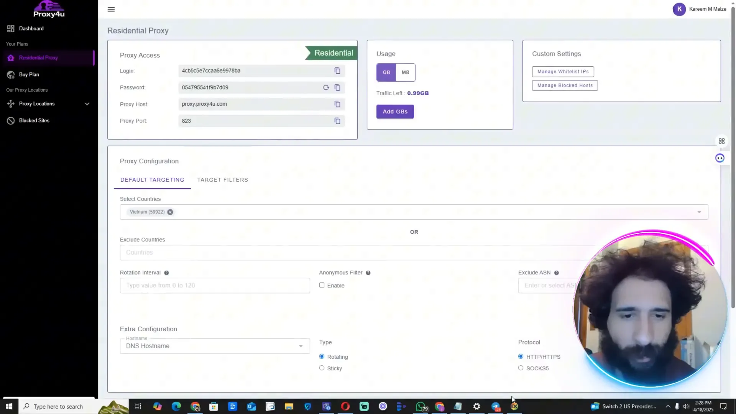
Task: Click the Traffic Left 0.99GB value
Action: coord(418,93)
